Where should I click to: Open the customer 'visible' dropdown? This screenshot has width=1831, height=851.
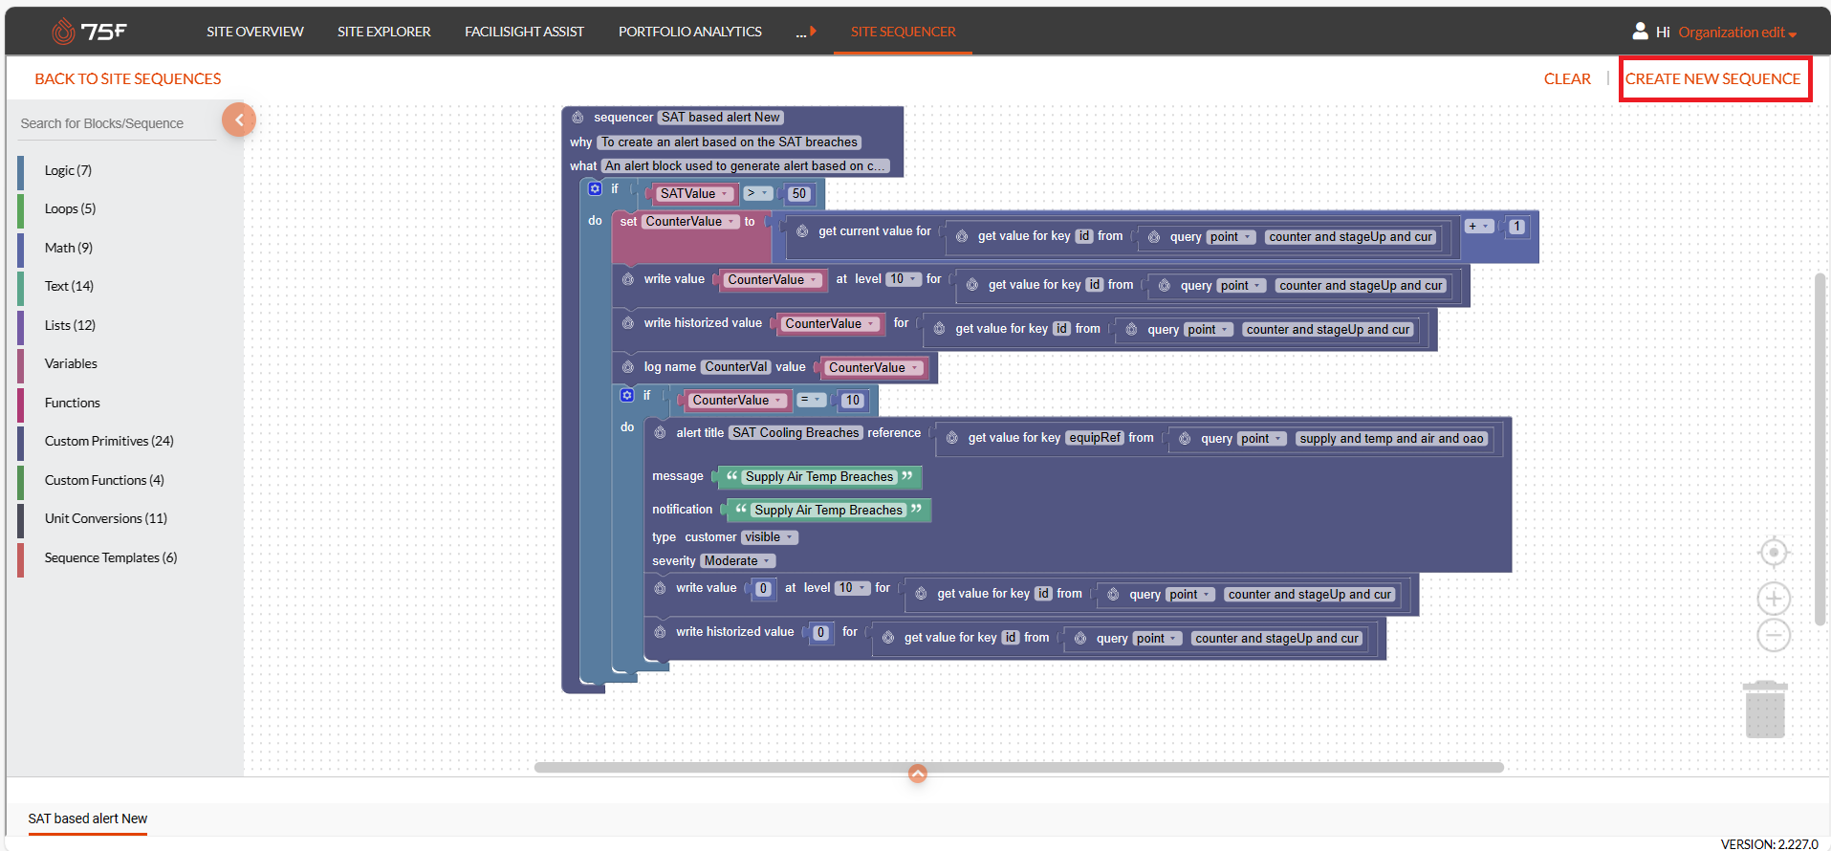[769, 537]
